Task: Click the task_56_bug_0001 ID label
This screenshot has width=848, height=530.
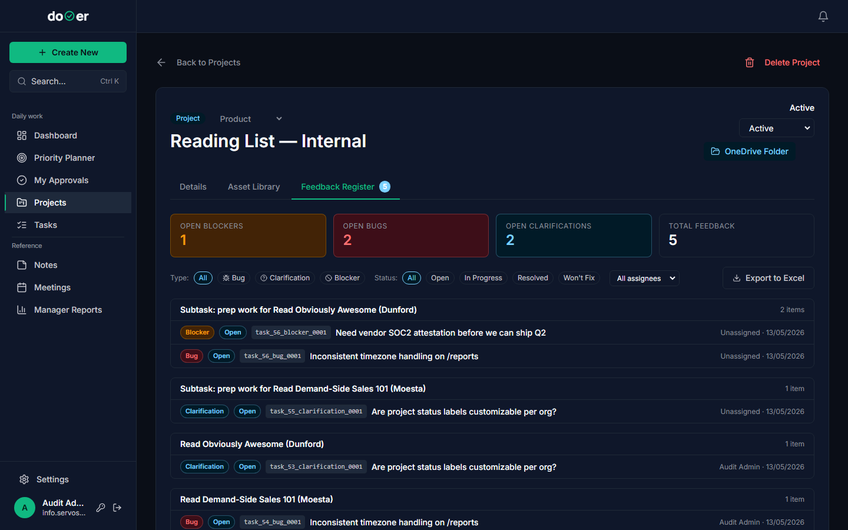Action: pos(273,356)
